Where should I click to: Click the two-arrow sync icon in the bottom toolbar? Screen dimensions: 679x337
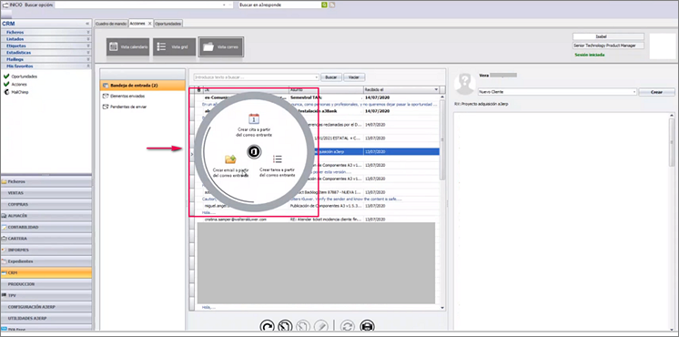348,327
